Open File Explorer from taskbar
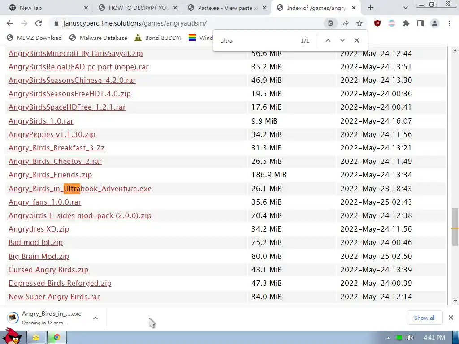Viewport: 459px width, 344px height. (x=36, y=338)
